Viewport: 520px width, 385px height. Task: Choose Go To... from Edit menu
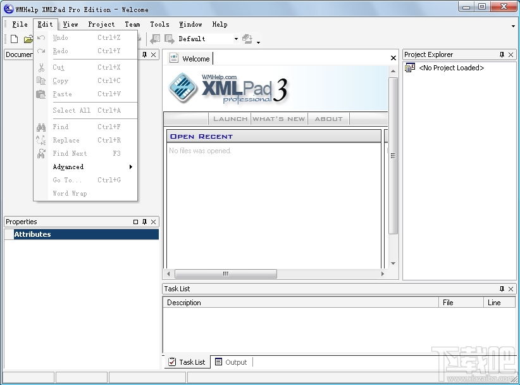point(85,180)
